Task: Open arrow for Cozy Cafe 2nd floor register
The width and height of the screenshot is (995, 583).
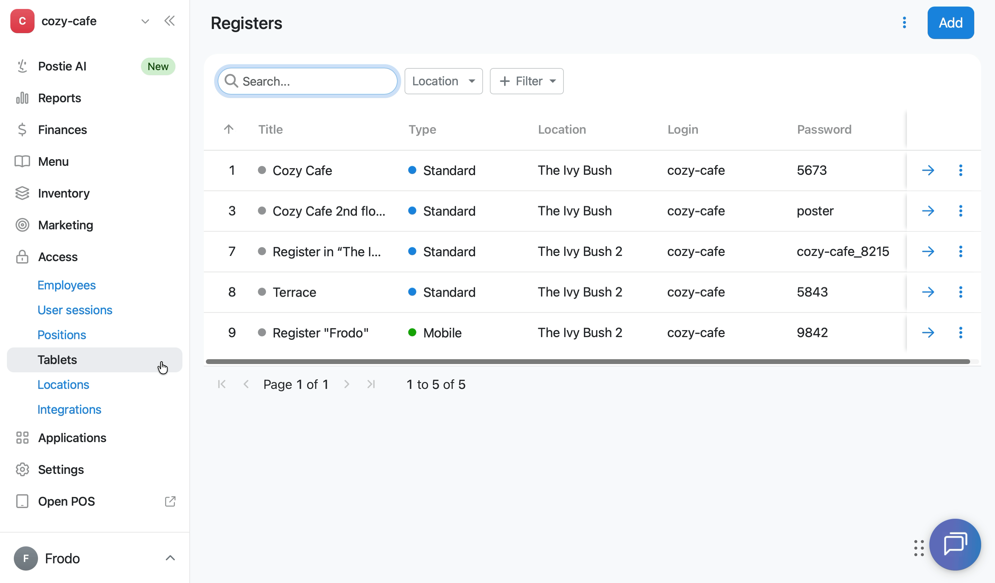Action: pyautogui.click(x=928, y=211)
